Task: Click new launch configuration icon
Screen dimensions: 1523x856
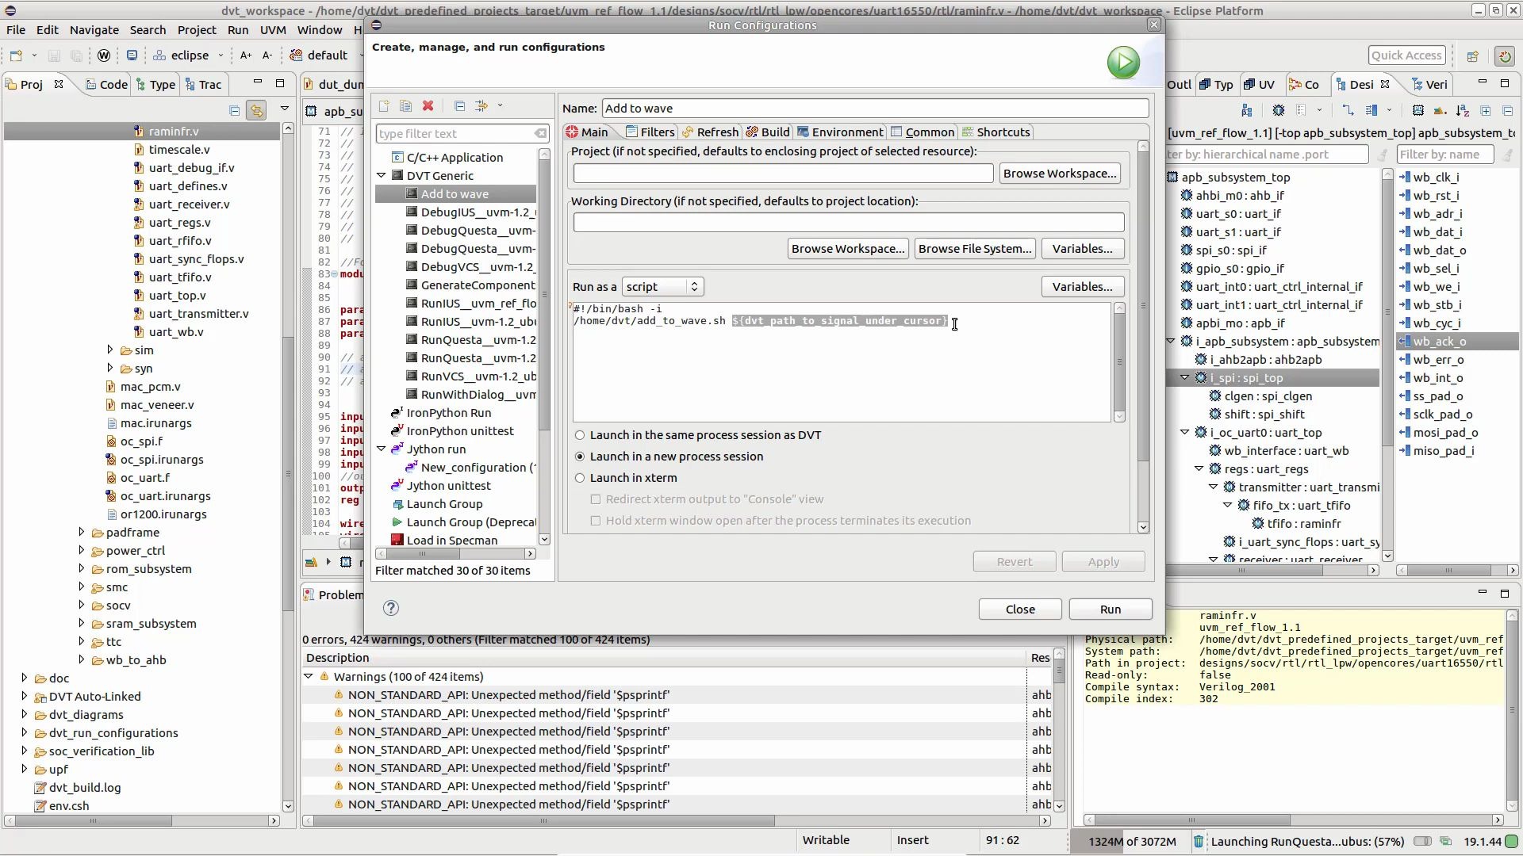Action: pyautogui.click(x=384, y=105)
